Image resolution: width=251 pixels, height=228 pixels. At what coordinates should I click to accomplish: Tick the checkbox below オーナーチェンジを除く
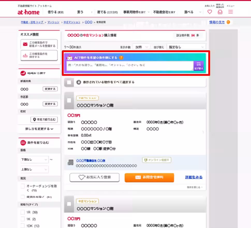pyautogui.click(x=23, y=197)
